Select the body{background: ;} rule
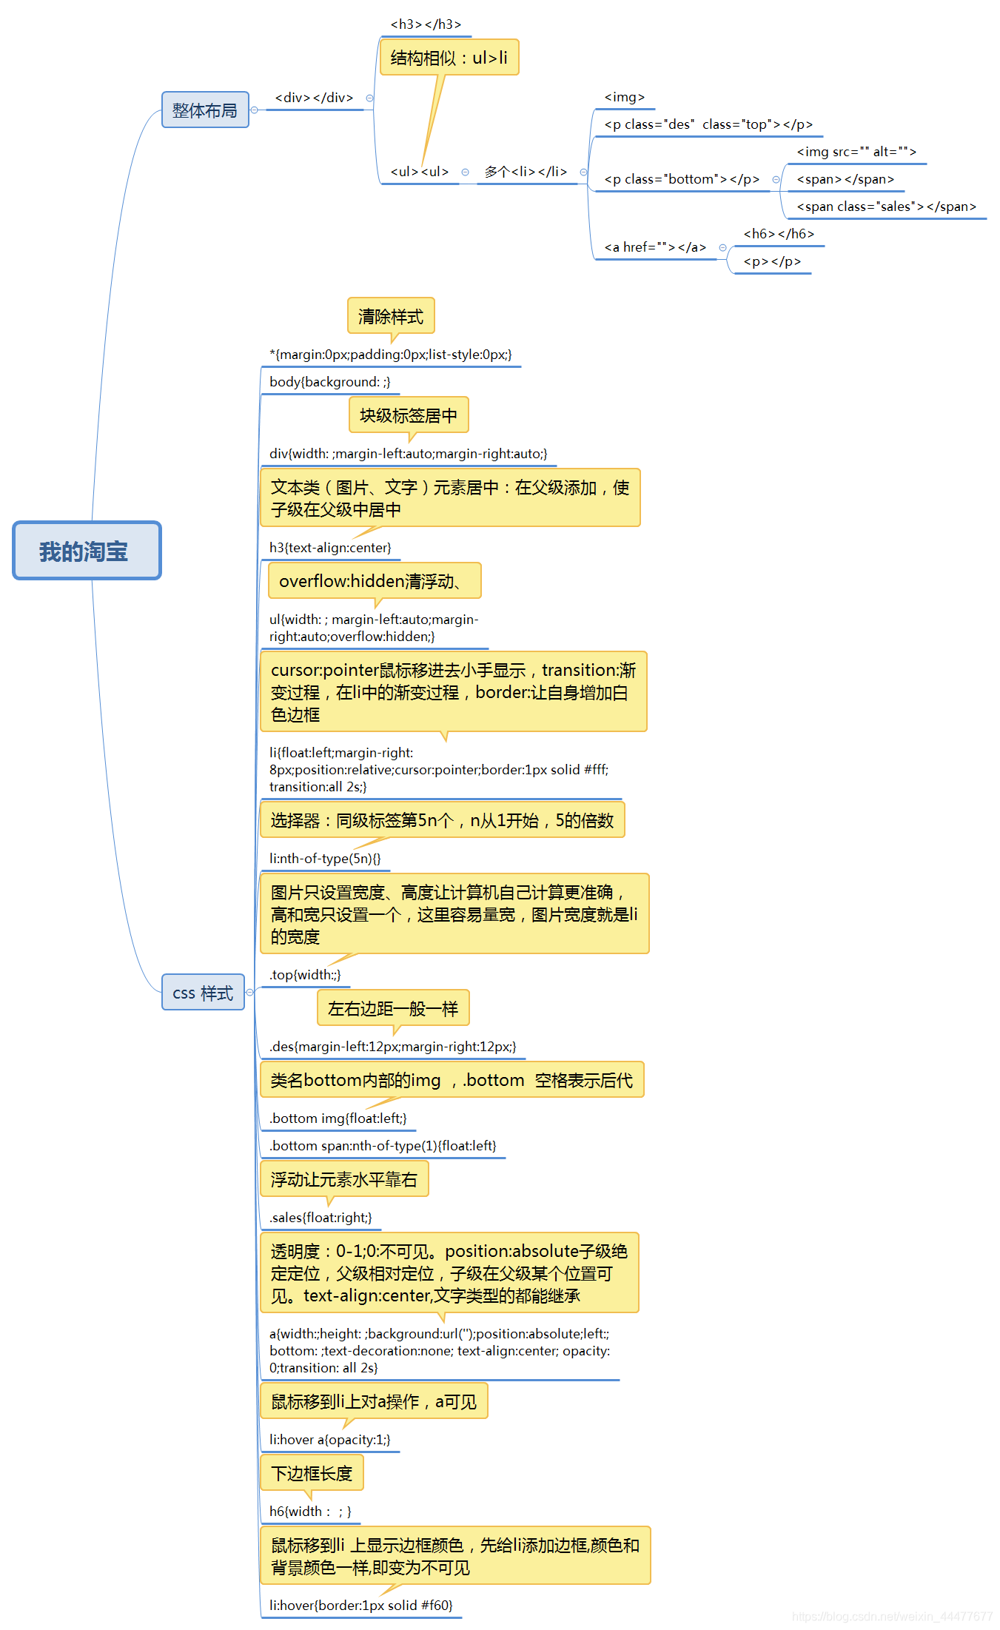This screenshot has height=1630, width=1000. pos(329,382)
